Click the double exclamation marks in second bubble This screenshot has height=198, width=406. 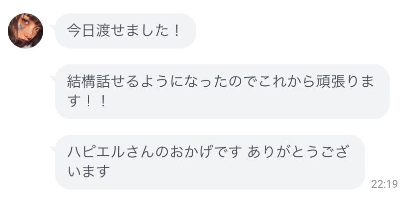[96, 103]
